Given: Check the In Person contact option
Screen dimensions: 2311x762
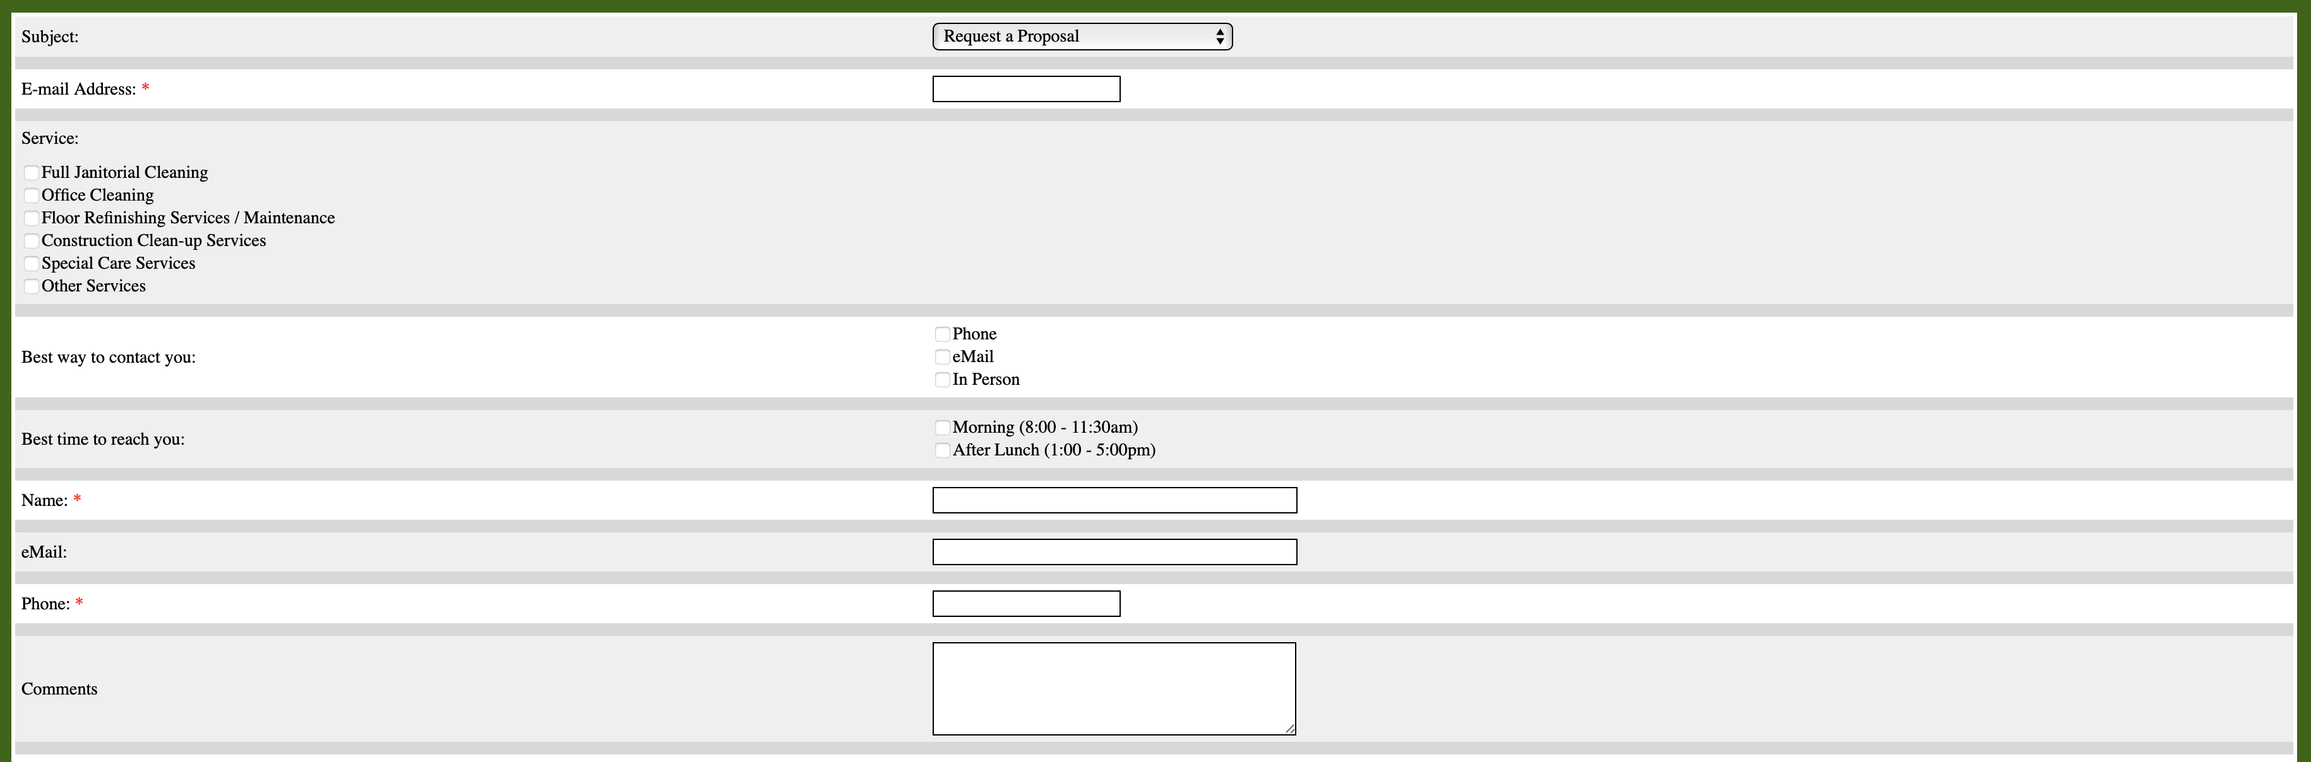Looking at the screenshot, I should (x=942, y=380).
